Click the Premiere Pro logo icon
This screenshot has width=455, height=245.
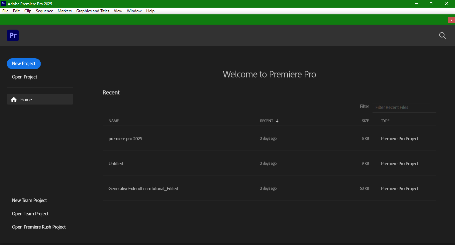pos(13,35)
